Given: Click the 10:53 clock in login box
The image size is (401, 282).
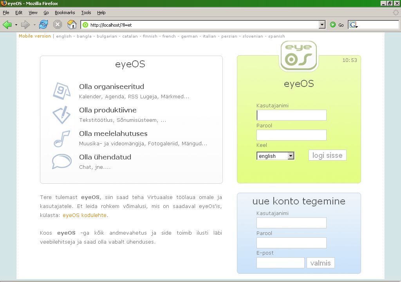Looking at the screenshot, I should pyautogui.click(x=350, y=60).
